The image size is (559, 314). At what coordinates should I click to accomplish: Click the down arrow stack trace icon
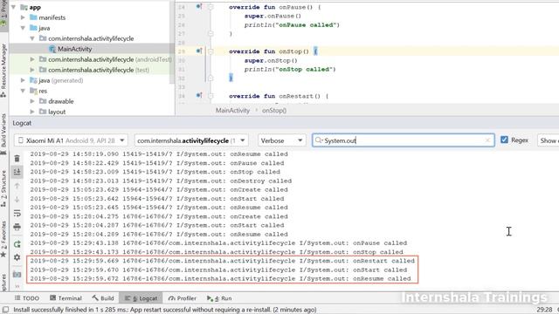click(17, 200)
